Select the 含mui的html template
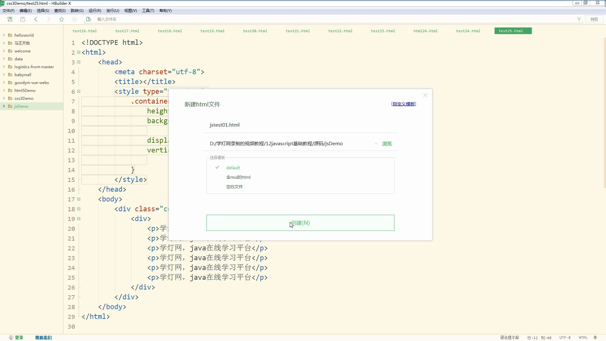The width and height of the screenshot is (606, 341). [239, 177]
